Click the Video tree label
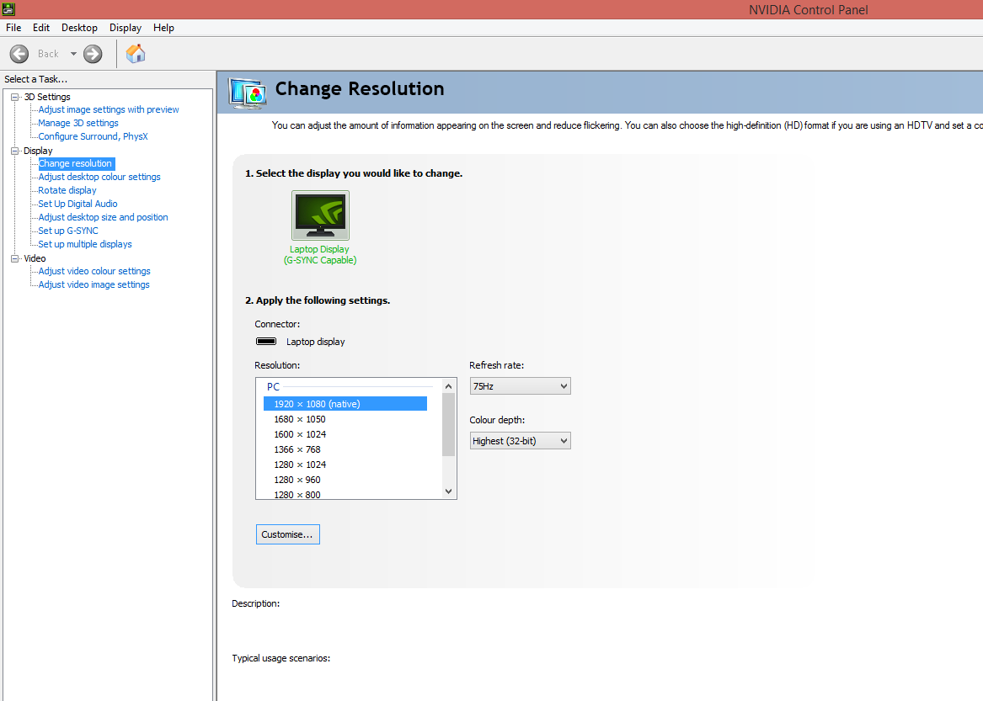The height and width of the screenshot is (701, 983). [35, 258]
